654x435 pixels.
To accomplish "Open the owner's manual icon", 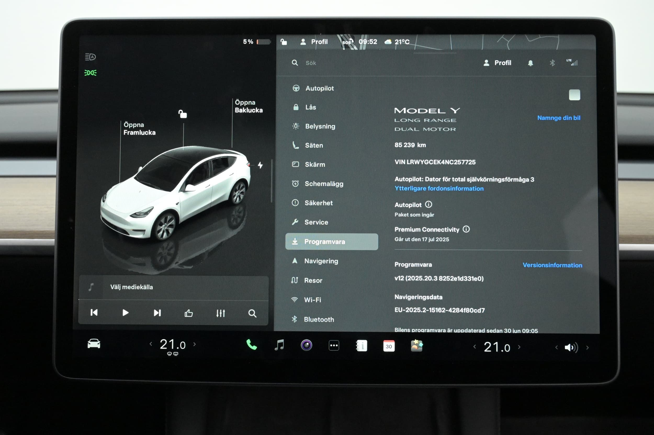I will (x=362, y=346).
